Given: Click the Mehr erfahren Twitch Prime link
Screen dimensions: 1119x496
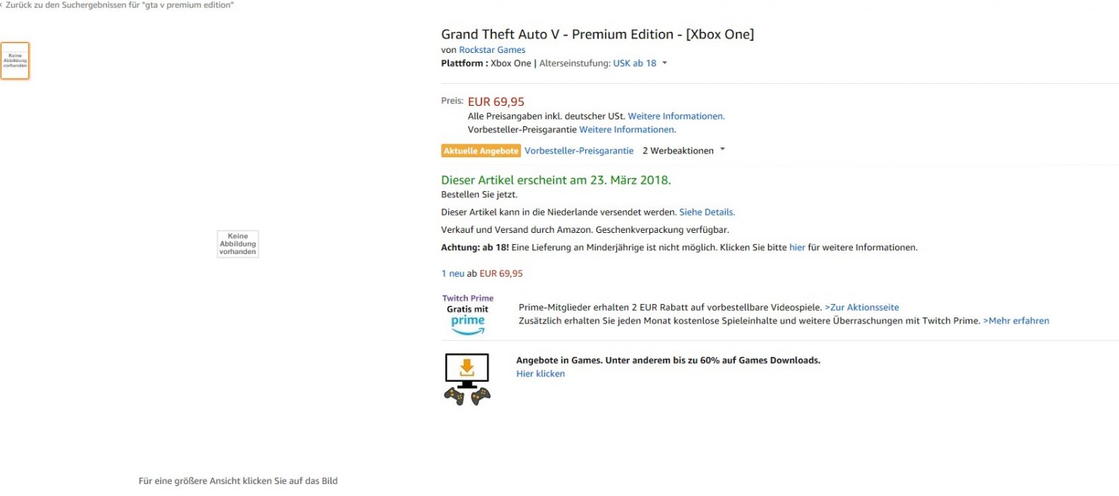Looking at the screenshot, I should [x=1016, y=321].
